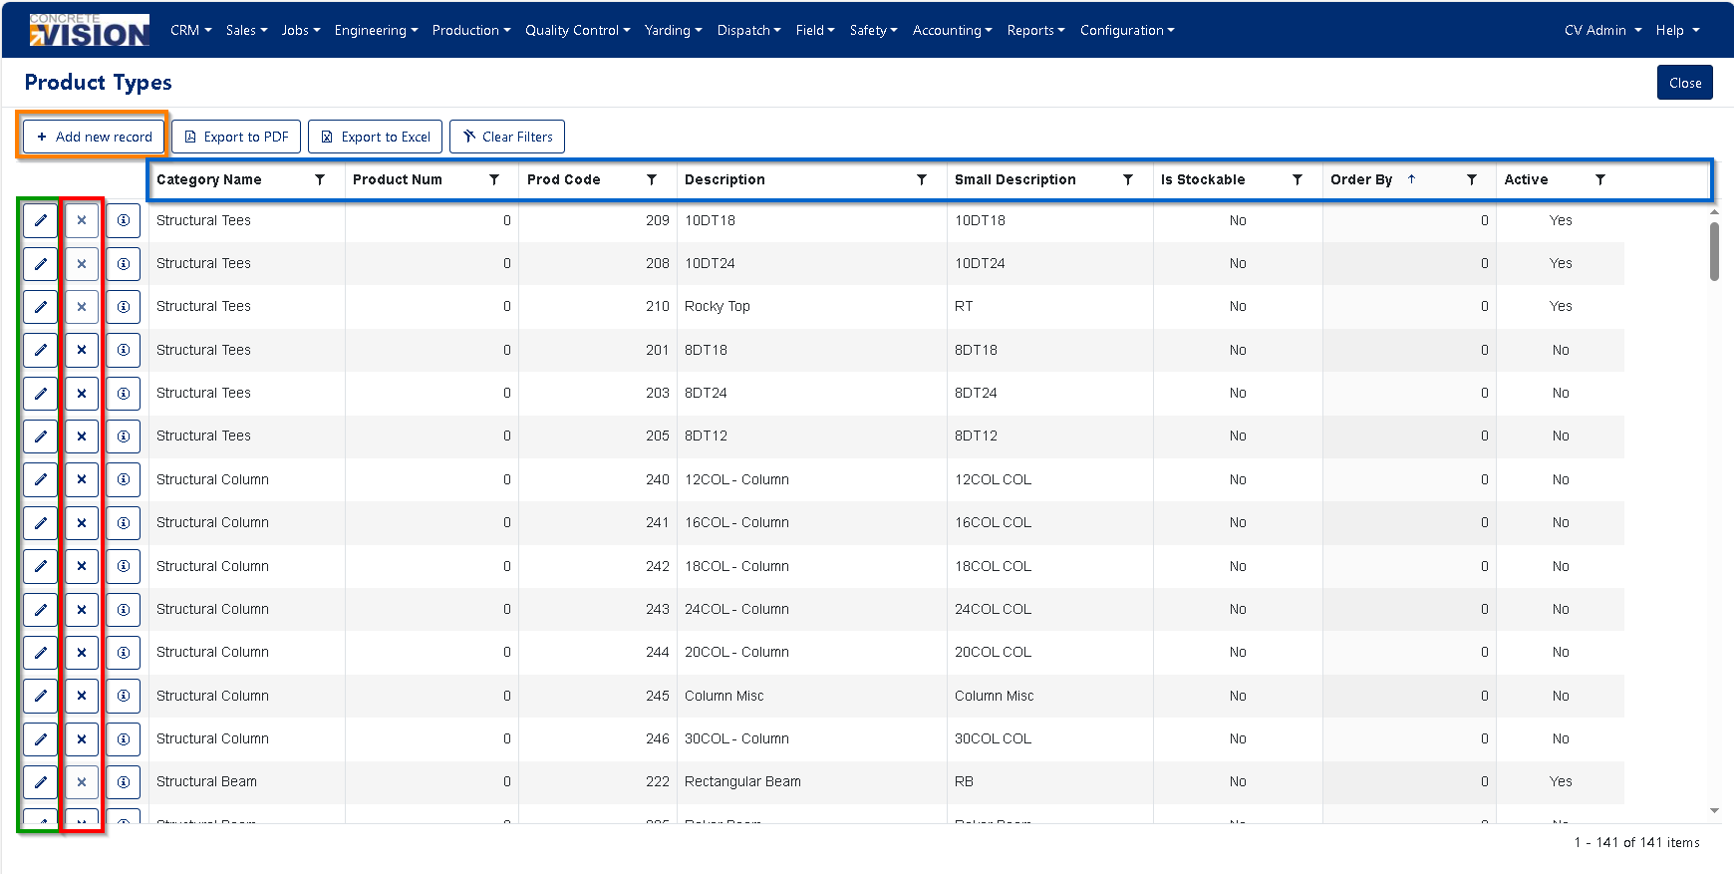Image resolution: width=1734 pixels, height=874 pixels.
Task: Delete the 8DT18 row using X icon
Action: click(x=82, y=350)
